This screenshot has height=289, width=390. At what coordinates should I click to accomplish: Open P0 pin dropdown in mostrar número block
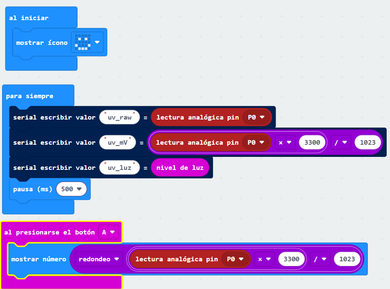(x=235, y=259)
